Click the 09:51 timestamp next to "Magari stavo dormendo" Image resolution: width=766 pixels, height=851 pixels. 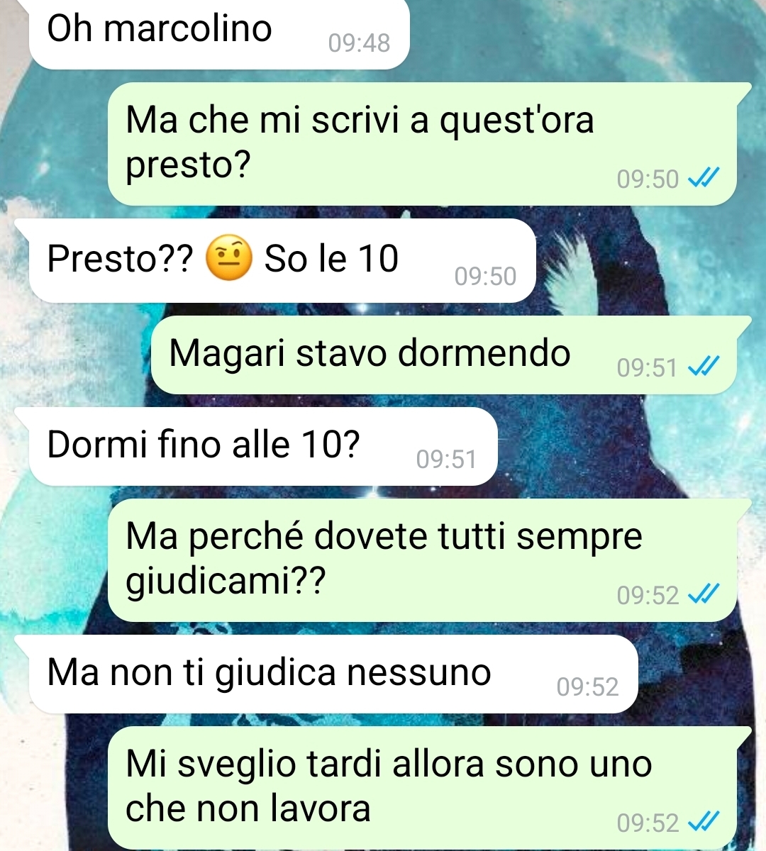[x=647, y=367]
